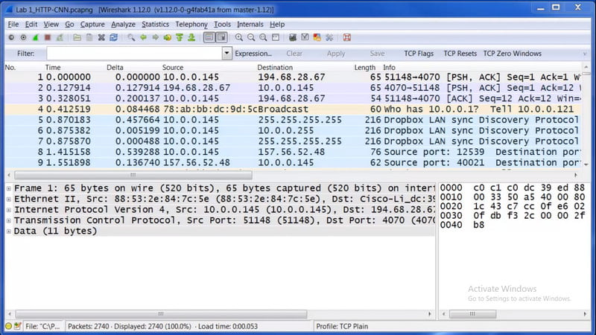
Task: Open the Internals menu
Action: (250, 25)
